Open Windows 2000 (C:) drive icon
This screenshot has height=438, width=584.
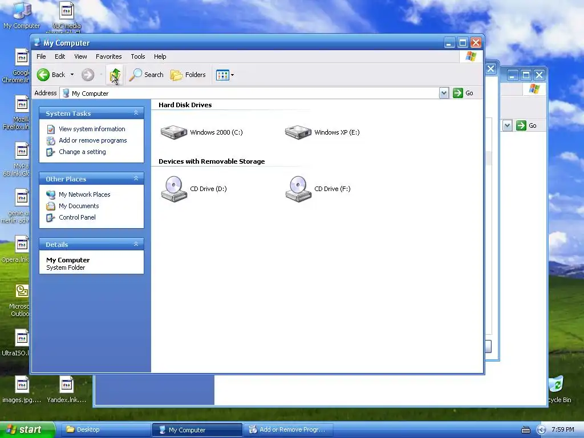pos(173,132)
